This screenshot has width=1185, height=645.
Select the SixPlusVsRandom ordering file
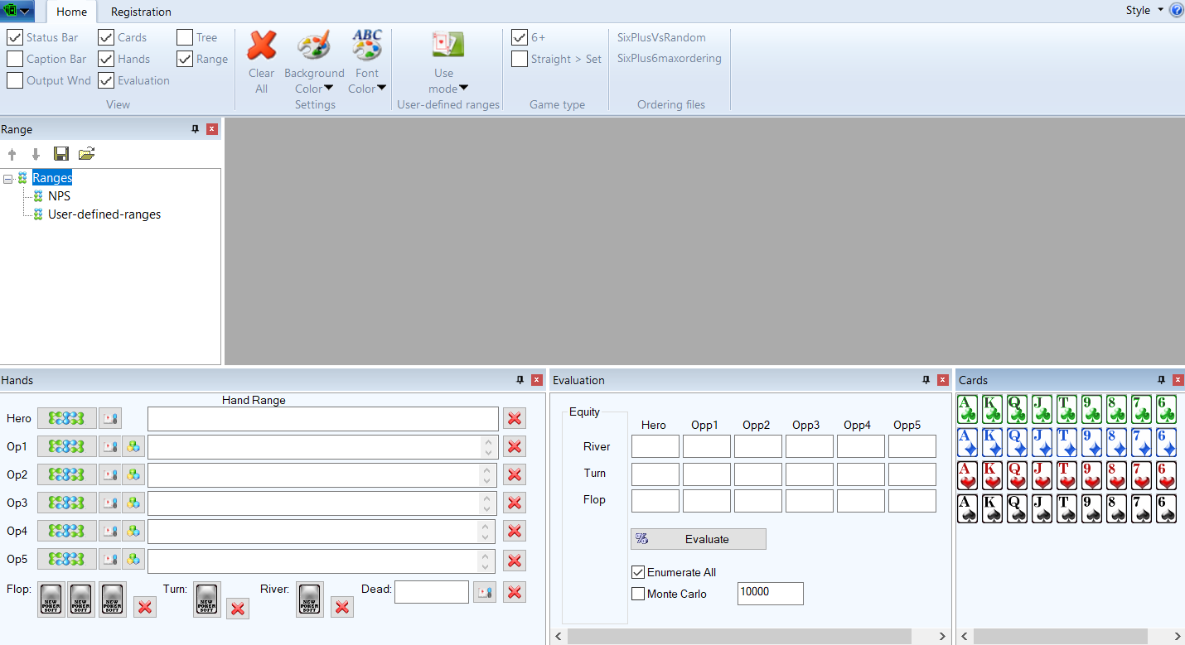[661, 37]
